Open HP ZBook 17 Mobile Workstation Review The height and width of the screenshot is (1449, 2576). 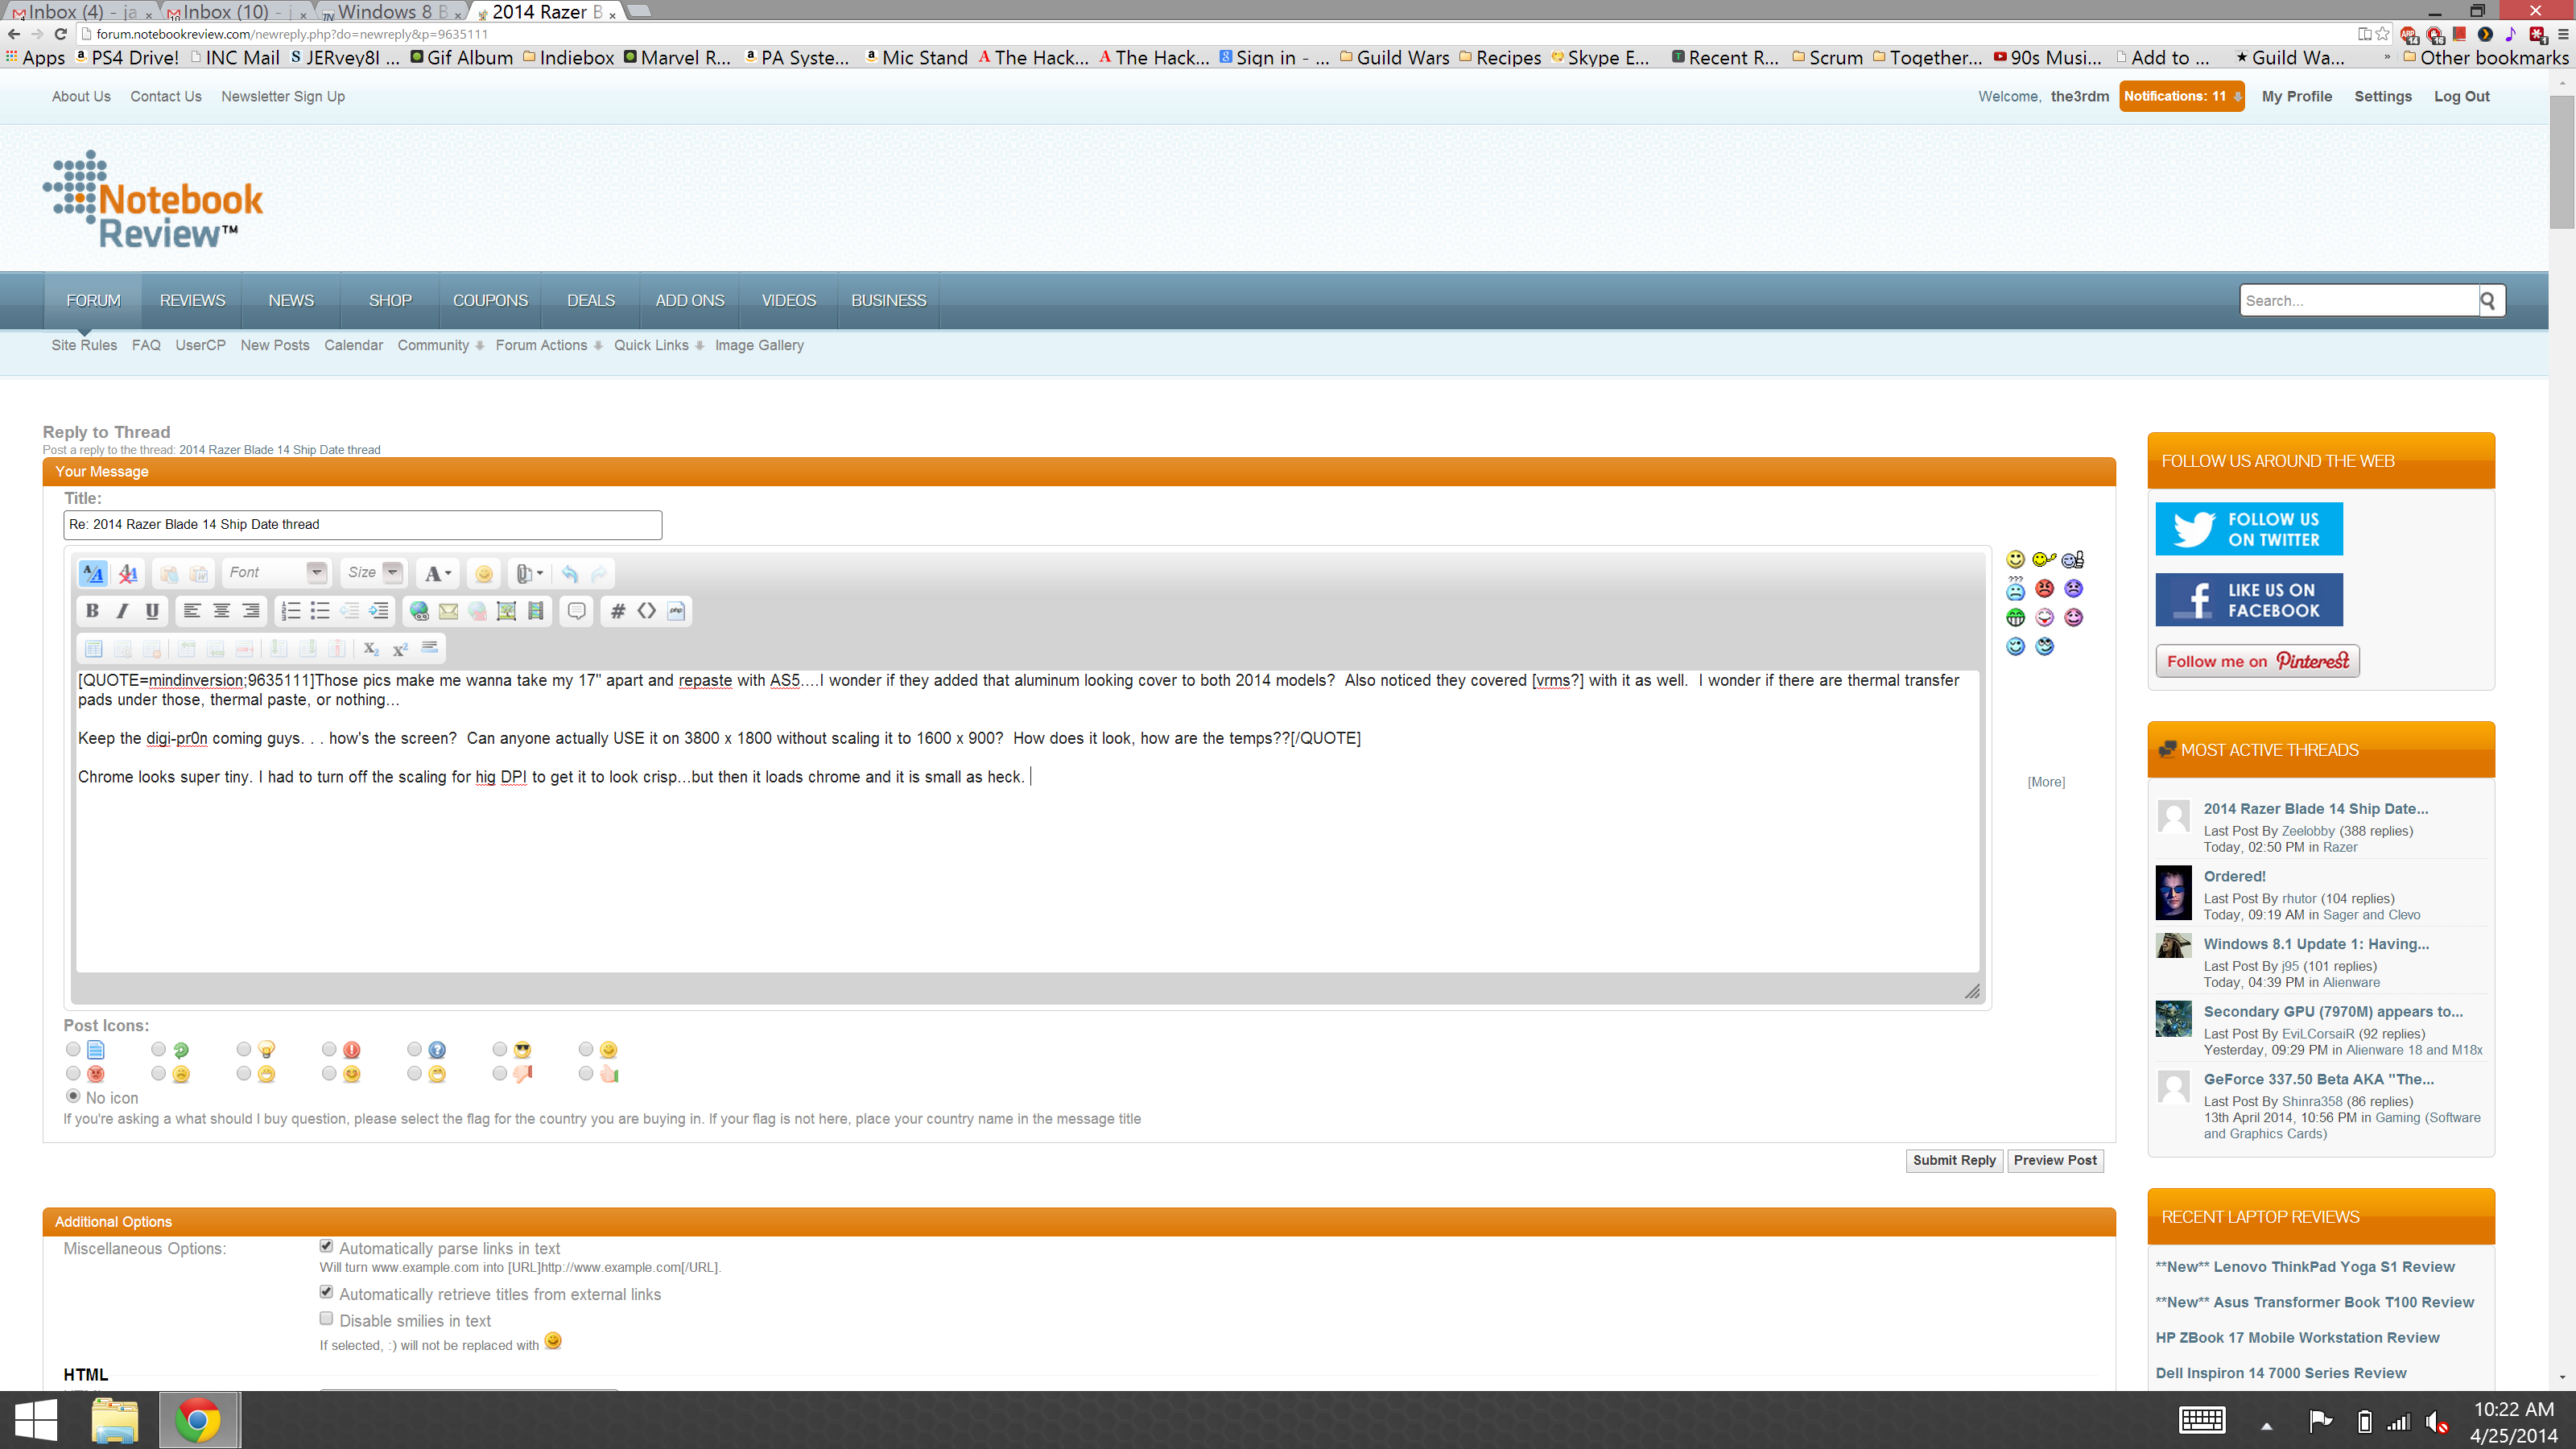click(2297, 1337)
